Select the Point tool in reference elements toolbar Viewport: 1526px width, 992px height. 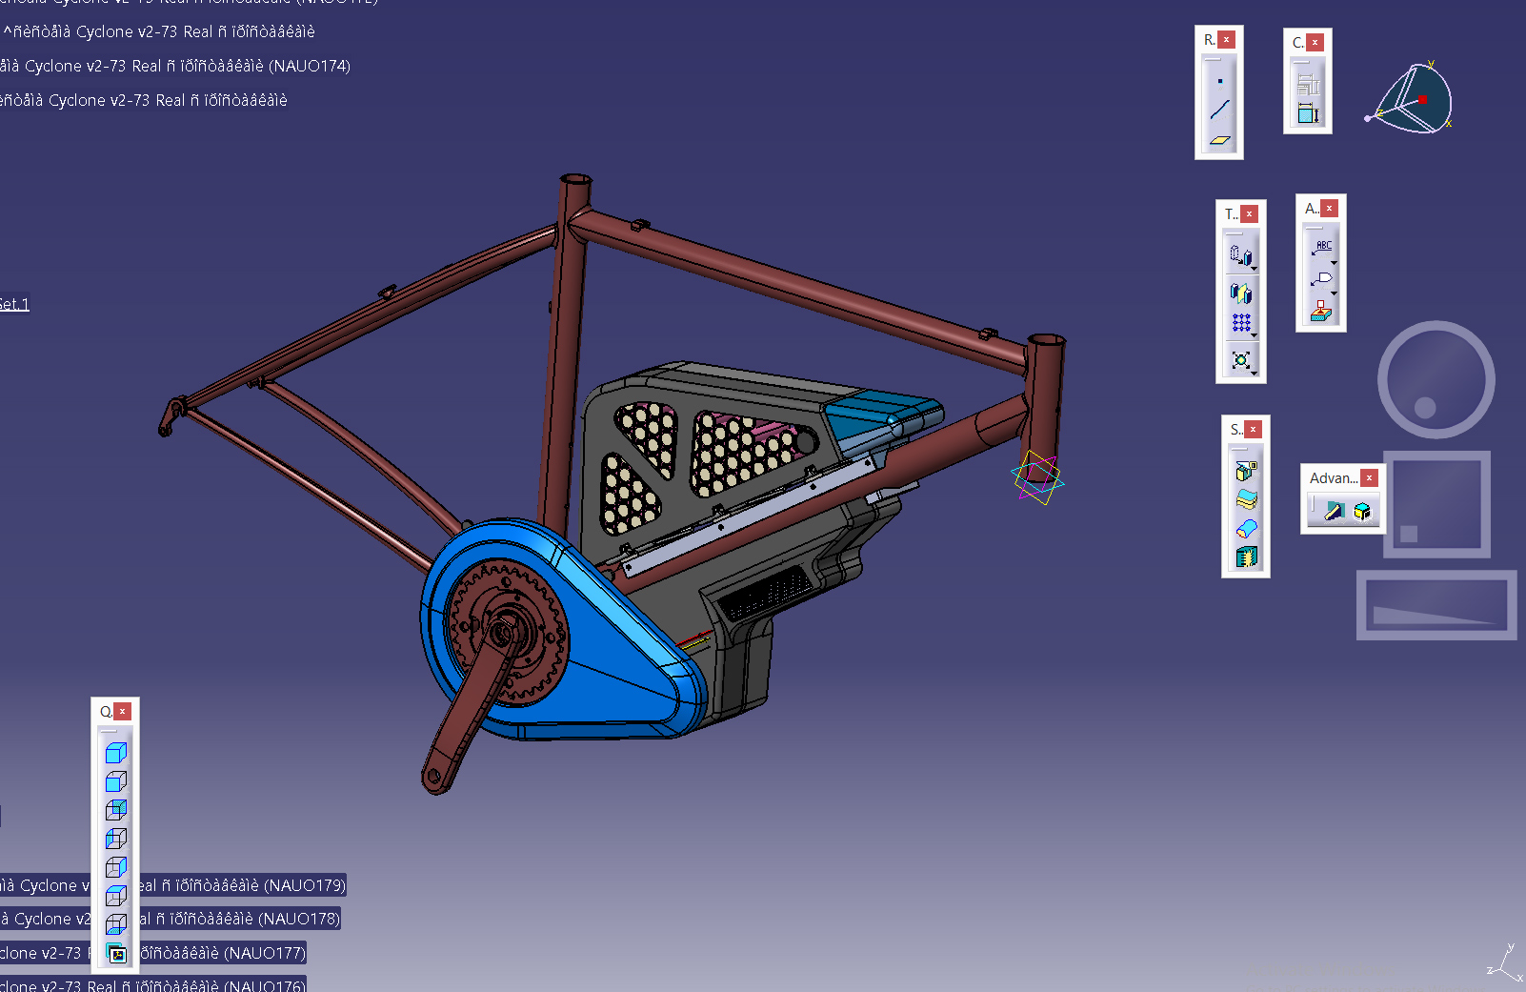click(1219, 81)
